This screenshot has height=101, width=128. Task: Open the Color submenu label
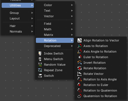point(48,5)
